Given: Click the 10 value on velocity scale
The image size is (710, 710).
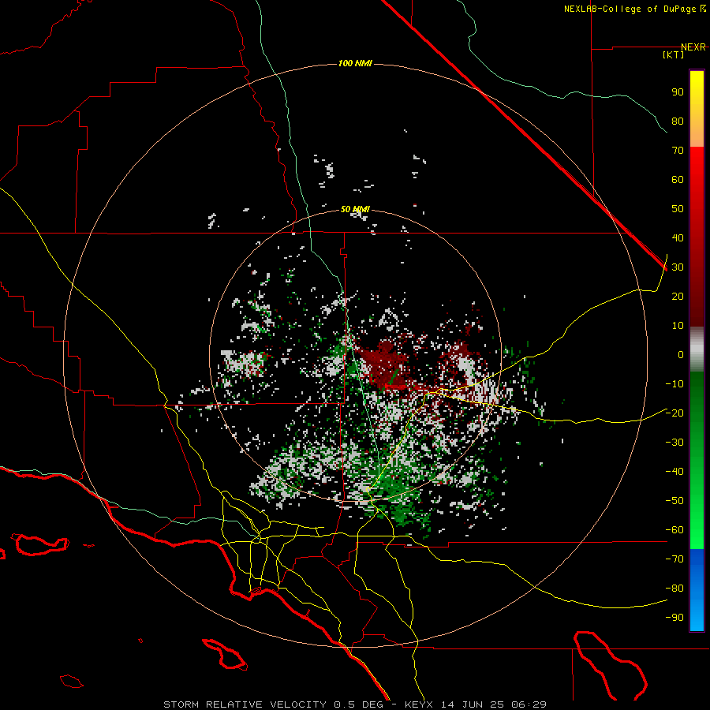Looking at the screenshot, I should [x=678, y=326].
